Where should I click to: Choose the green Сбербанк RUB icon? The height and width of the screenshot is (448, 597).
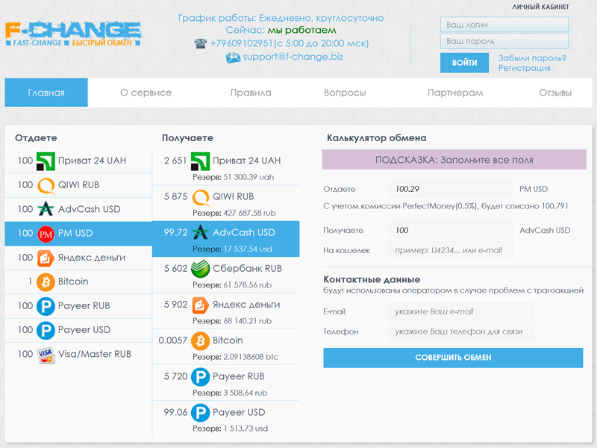pyautogui.click(x=200, y=269)
